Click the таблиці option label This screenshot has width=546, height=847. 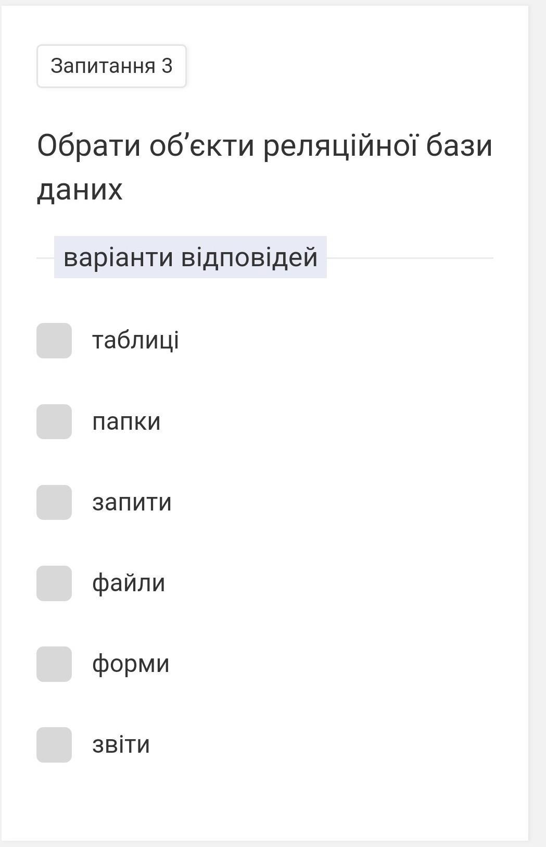[x=135, y=341]
